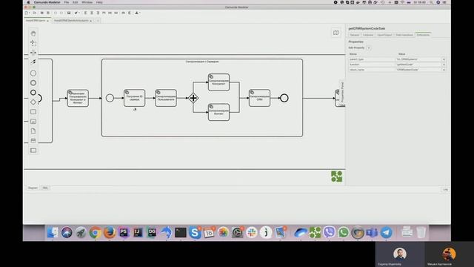The height and width of the screenshot is (267, 474).
Task: Create a pool/participant from the palette
Action: (x=33, y=150)
